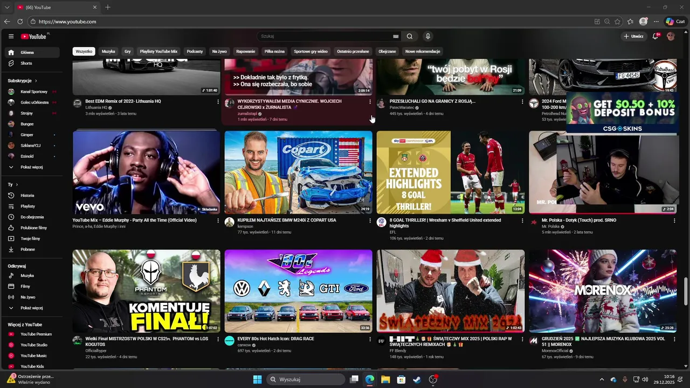Image resolution: width=690 pixels, height=388 pixels.
Task: Click the YouTube logo
Action: (x=33, y=36)
